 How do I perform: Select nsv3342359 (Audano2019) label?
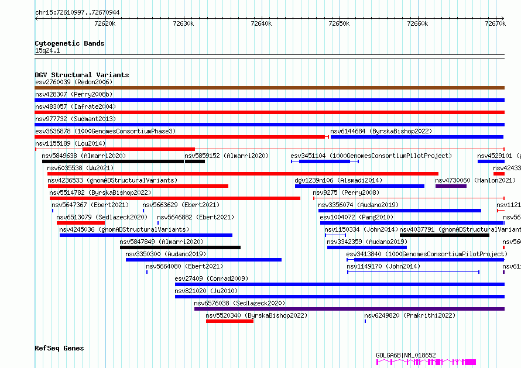click(x=367, y=242)
